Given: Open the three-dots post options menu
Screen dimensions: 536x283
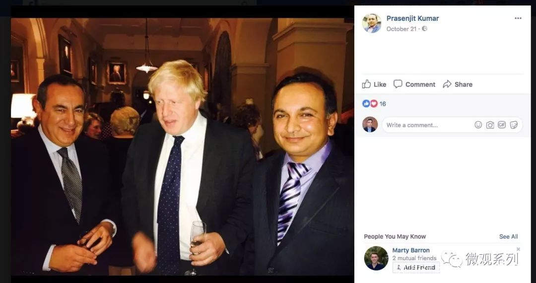Looking at the screenshot, I should pyautogui.click(x=518, y=18).
